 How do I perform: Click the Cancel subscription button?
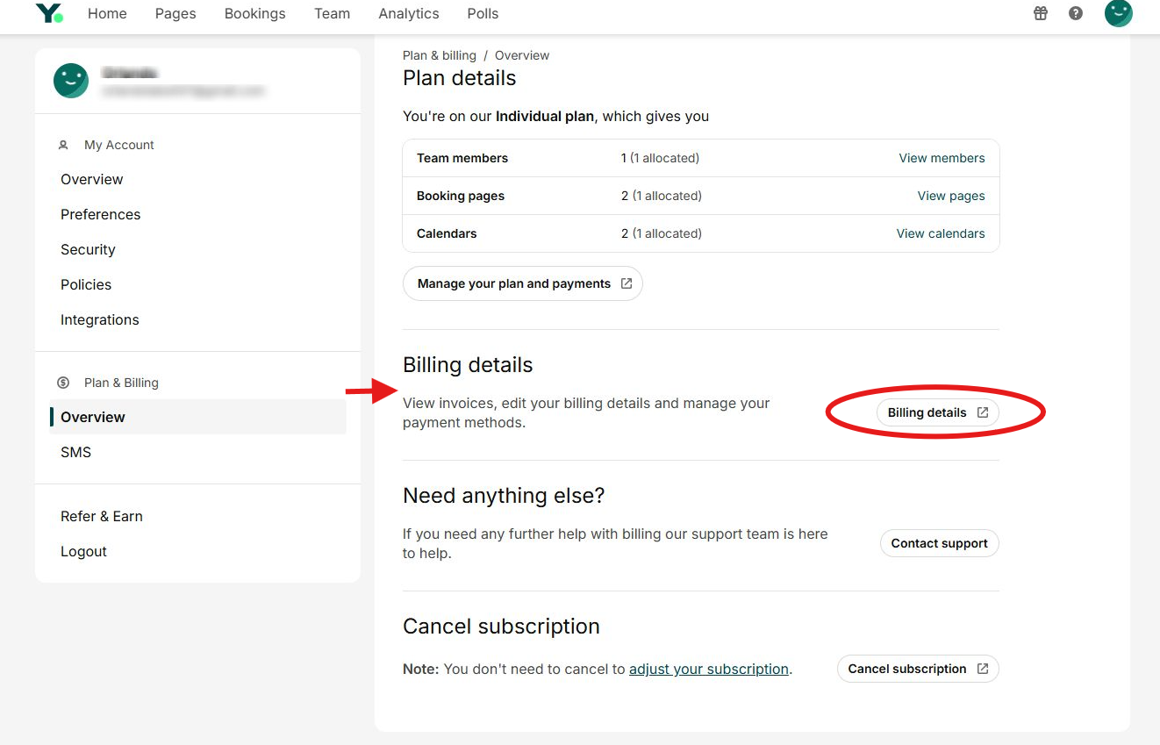[918, 669]
